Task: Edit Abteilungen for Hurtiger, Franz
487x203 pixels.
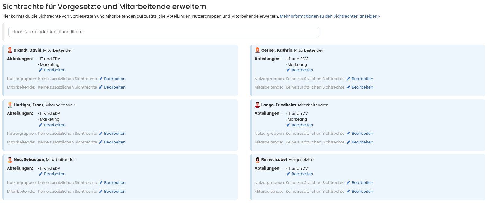Action: pos(55,125)
